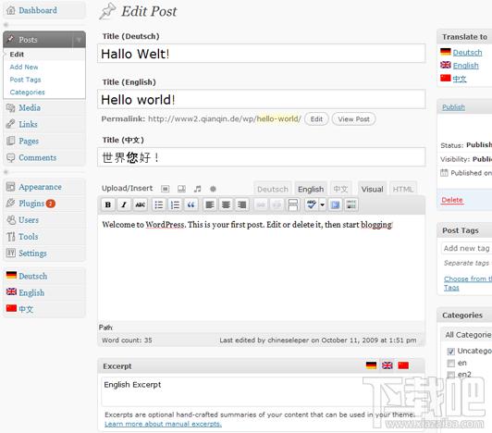Click German flag in Translate to box
492x433 pixels.
coord(446,52)
